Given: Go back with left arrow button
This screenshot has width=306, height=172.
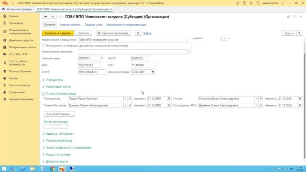Looking at the screenshot, I should coord(45,17).
